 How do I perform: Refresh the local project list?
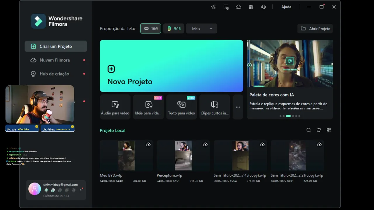319,130
